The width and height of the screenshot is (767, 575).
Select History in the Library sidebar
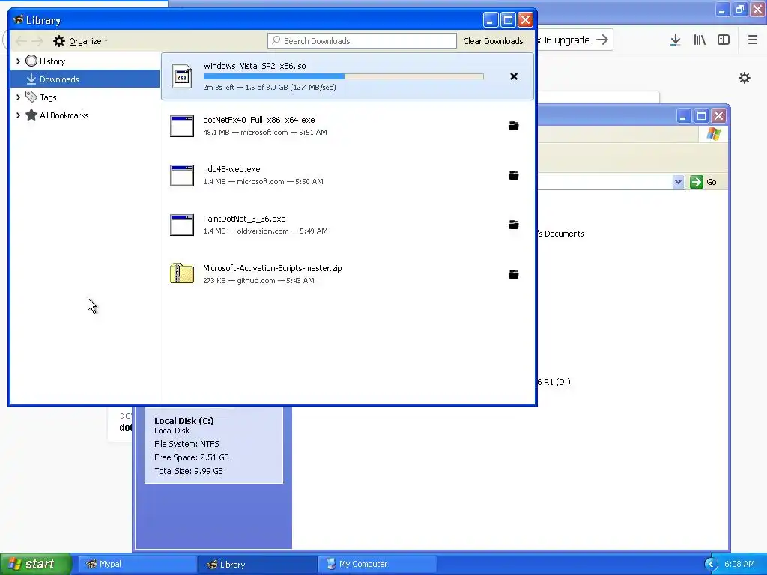point(85,61)
